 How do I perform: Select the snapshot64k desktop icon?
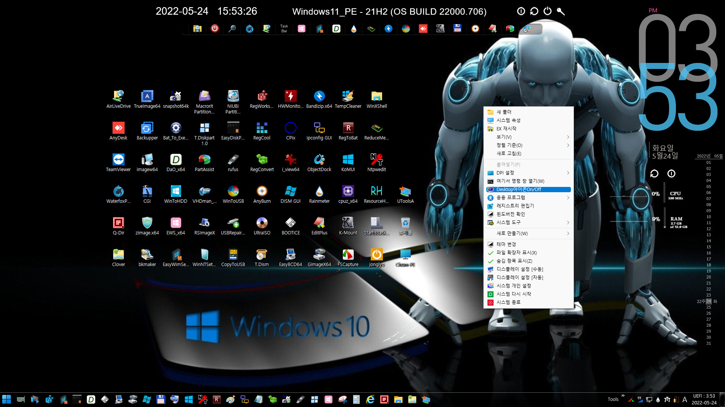tap(176, 99)
